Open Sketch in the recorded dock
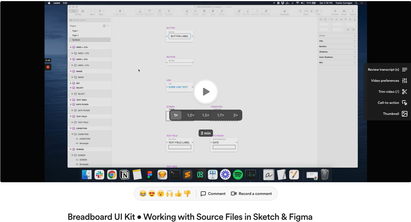Viewport: 411px width, 222px height. (x=162, y=175)
